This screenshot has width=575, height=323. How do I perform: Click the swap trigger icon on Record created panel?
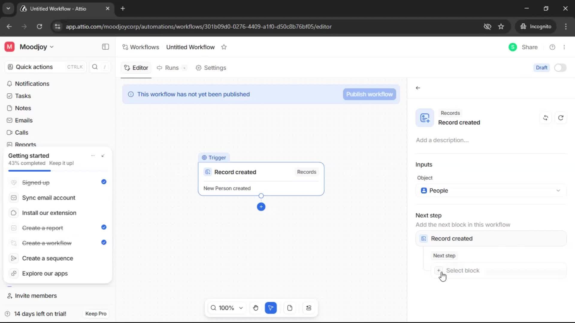click(x=545, y=118)
